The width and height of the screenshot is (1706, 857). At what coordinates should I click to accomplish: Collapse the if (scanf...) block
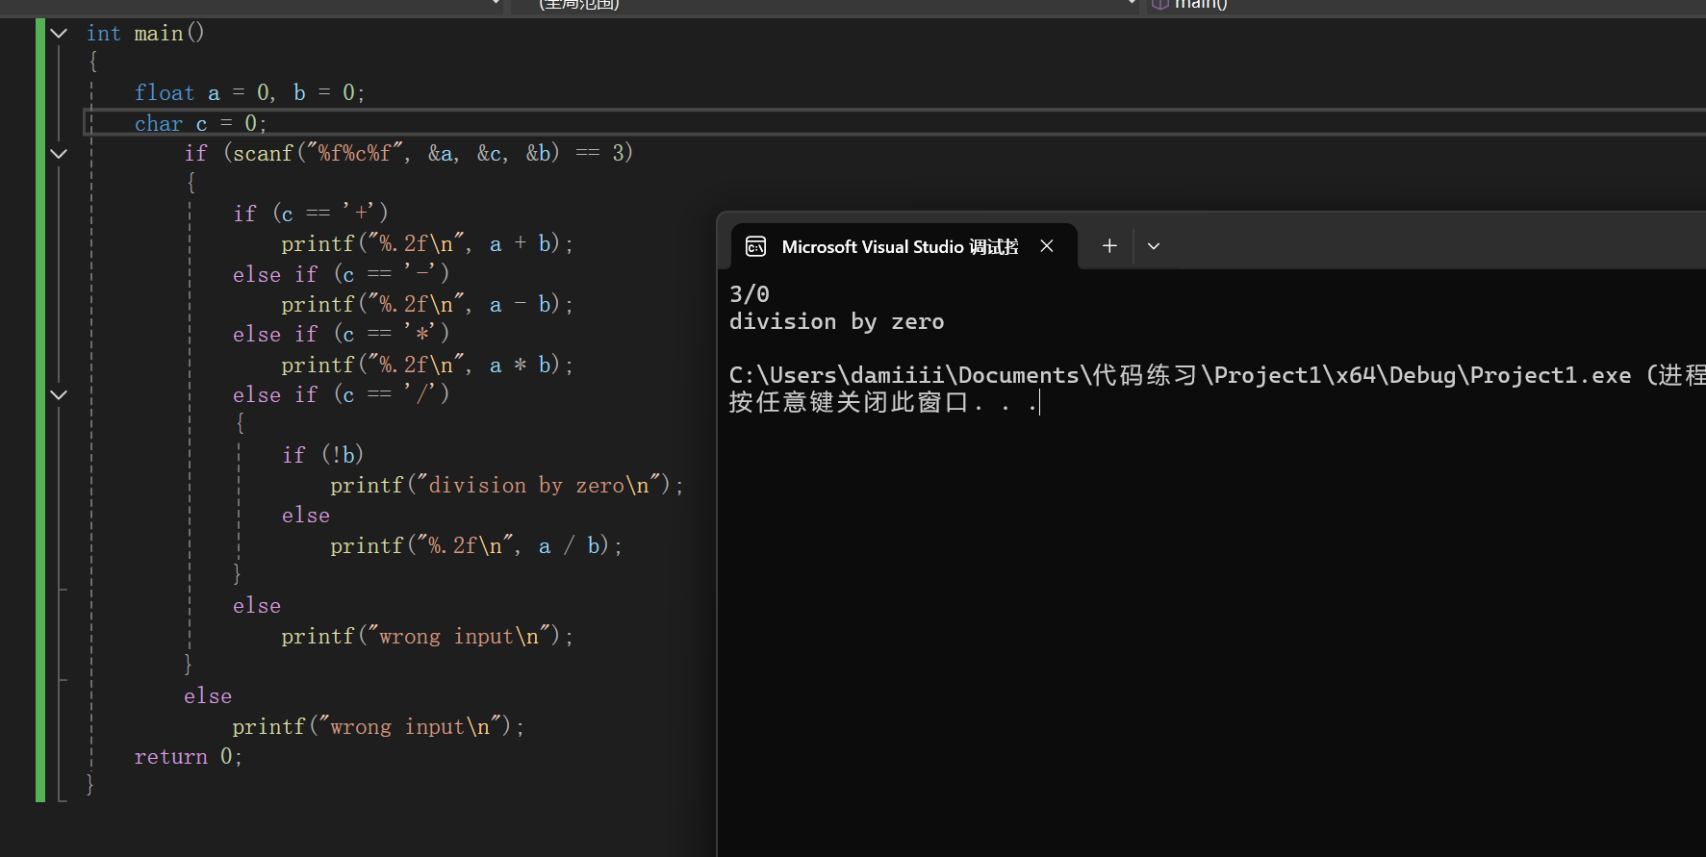(59, 153)
